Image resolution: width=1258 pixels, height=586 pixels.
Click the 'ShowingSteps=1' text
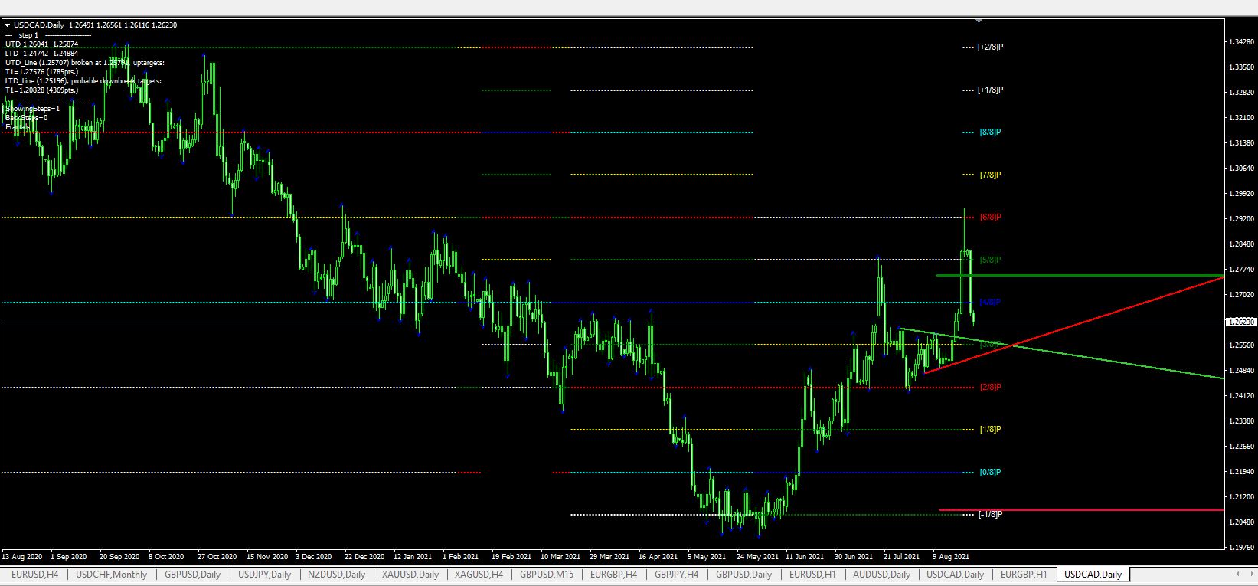[32, 109]
